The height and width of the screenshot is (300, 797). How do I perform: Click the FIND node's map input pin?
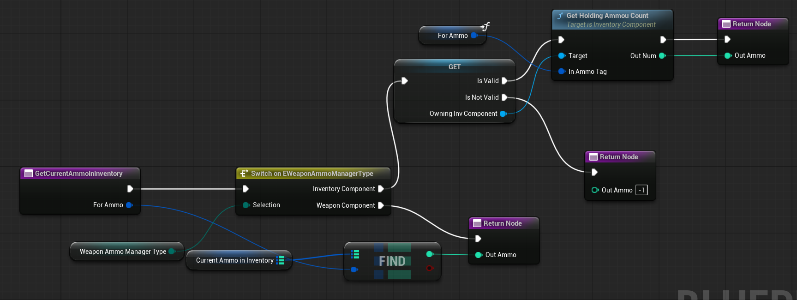tap(355, 254)
